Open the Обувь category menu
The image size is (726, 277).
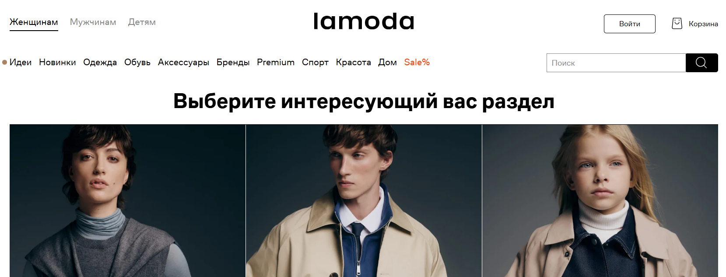(137, 62)
